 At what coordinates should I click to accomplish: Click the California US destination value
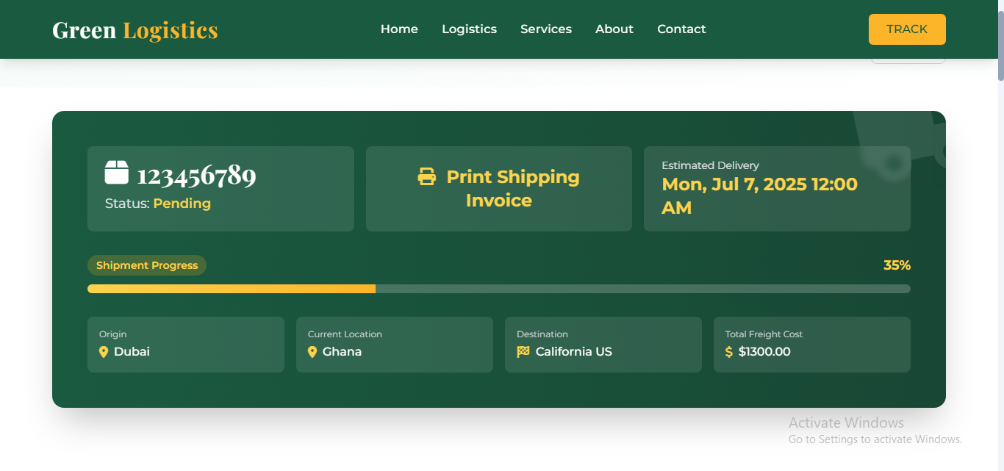coord(574,352)
